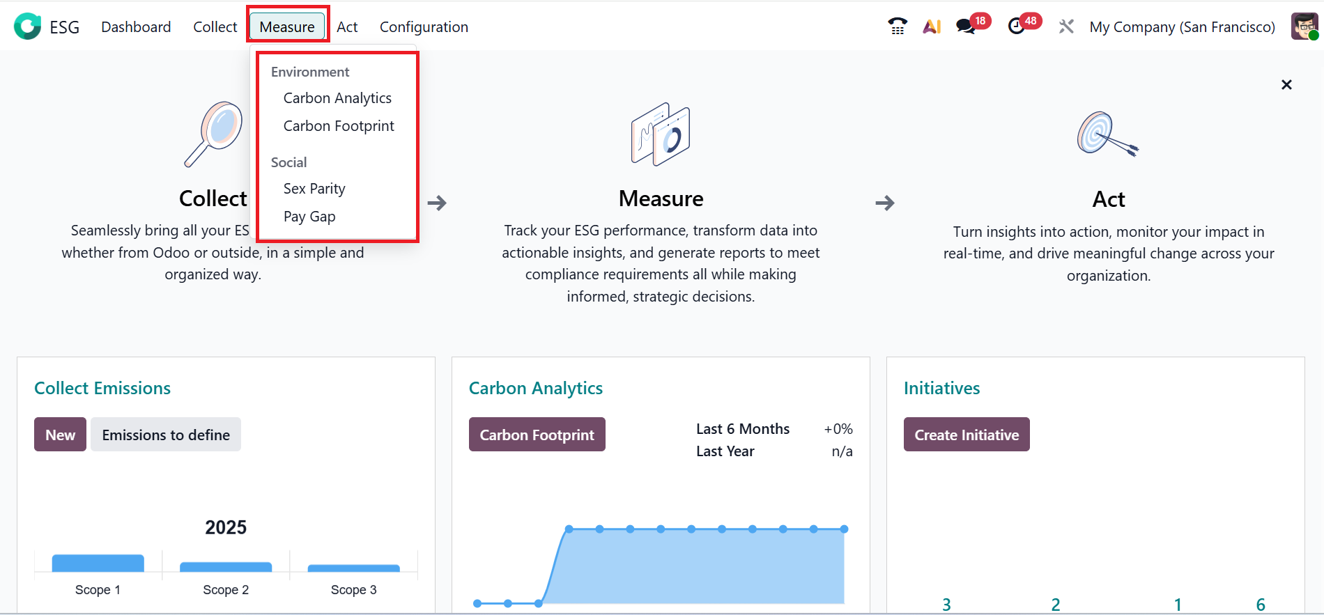
Task: Open Sex Parity report
Action: [314, 189]
